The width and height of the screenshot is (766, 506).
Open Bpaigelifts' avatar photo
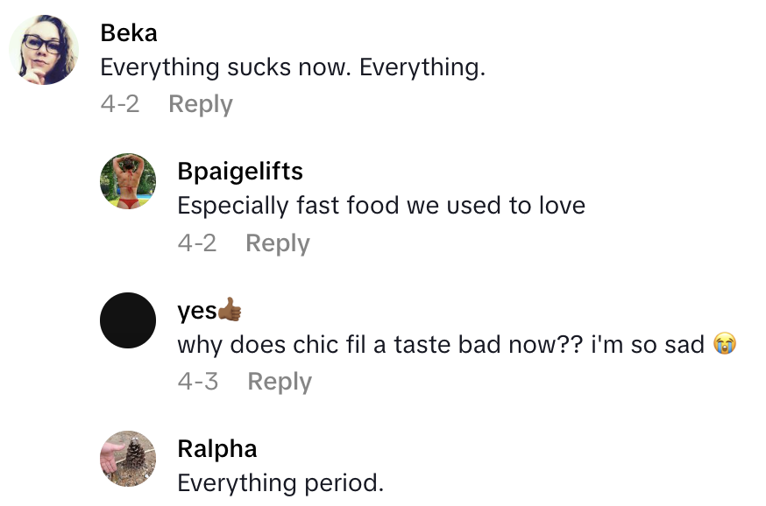click(128, 181)
